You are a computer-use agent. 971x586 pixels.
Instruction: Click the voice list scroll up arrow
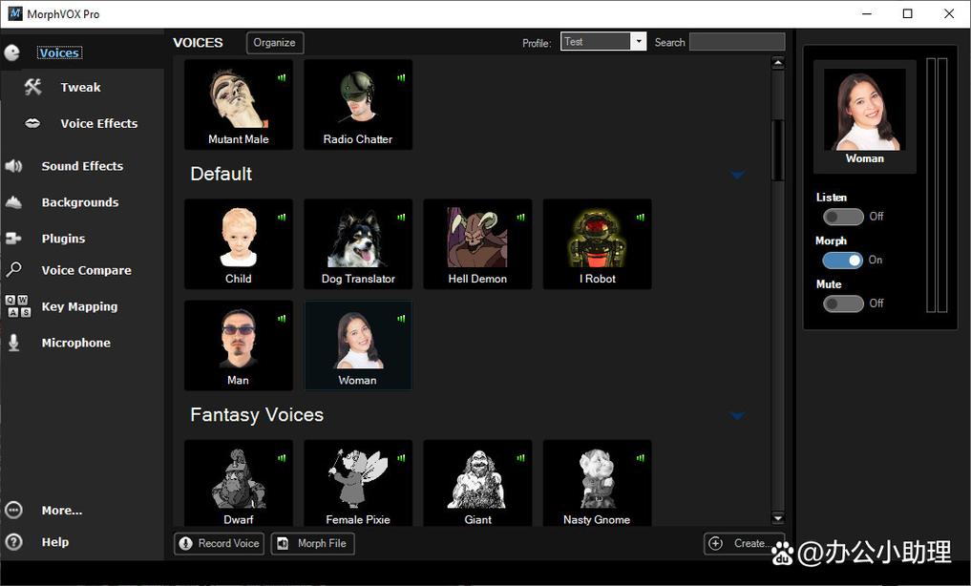pos(778,62)
